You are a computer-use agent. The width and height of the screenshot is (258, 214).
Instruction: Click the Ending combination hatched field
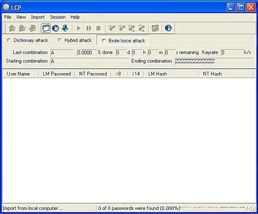[214, 61]
